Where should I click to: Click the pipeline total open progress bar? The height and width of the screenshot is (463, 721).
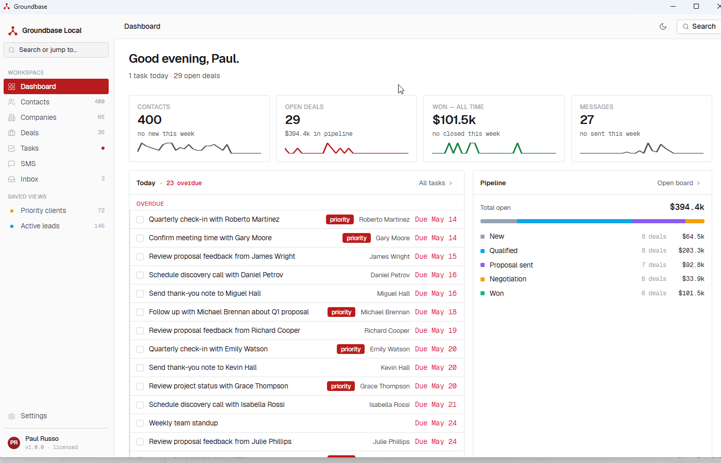pyautogui.click(x=592, y=221)
